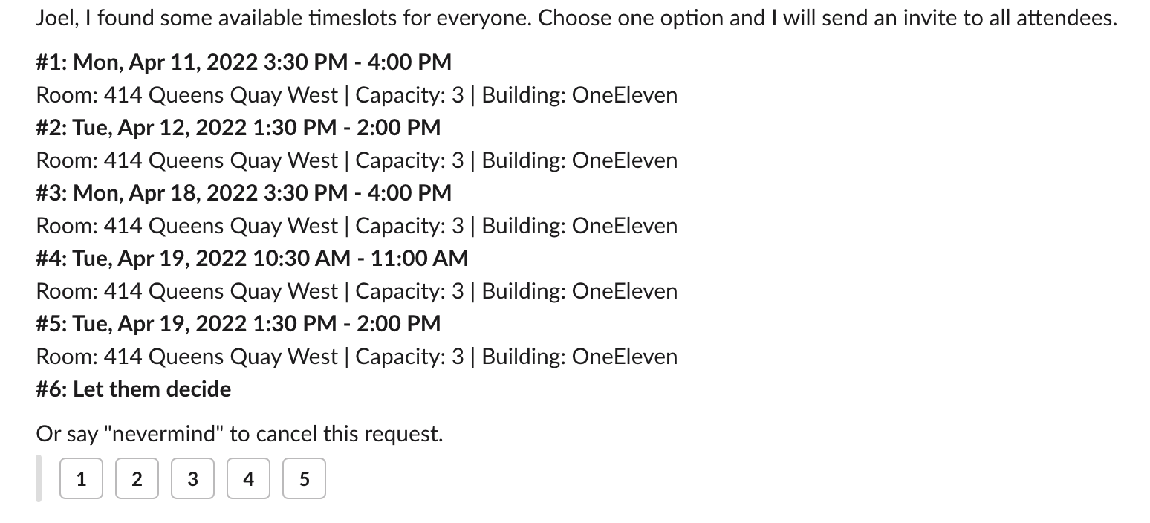Image resolution: width=1150 pixels, height=523 pixels.
Task: Click the intro message addressed to Joel
Action: pos(576,18)
